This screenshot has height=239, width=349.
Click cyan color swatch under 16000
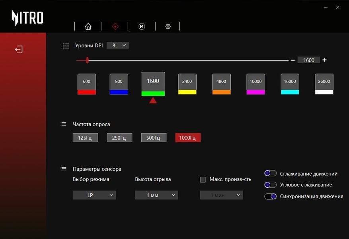[290, 92]
